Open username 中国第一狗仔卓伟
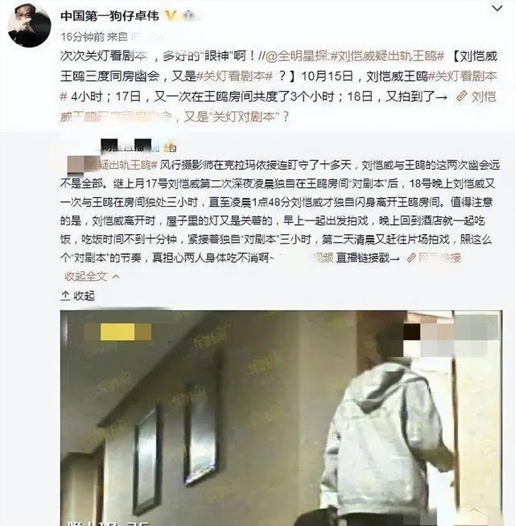The width and height of the screenshot is (515, 526). [109, 16]
